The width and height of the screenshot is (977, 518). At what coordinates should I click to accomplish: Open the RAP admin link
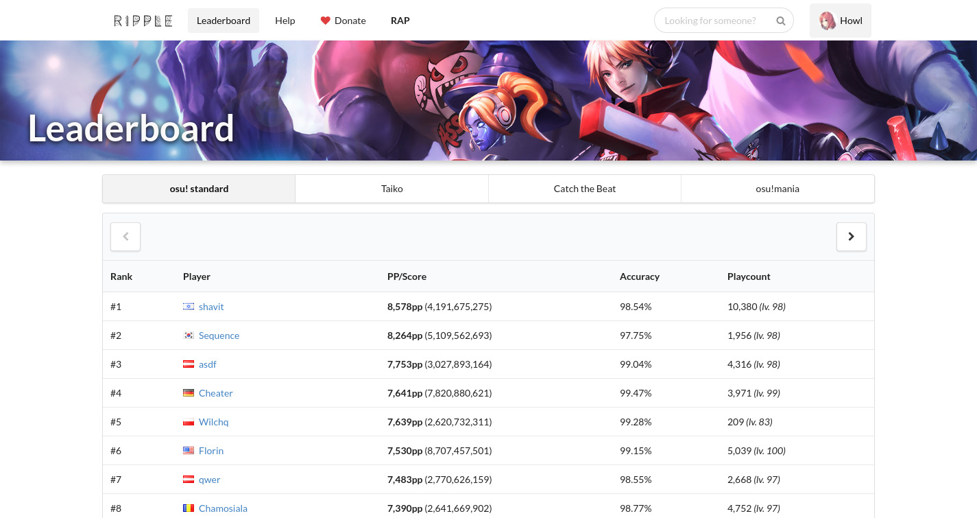coord(400,21)
